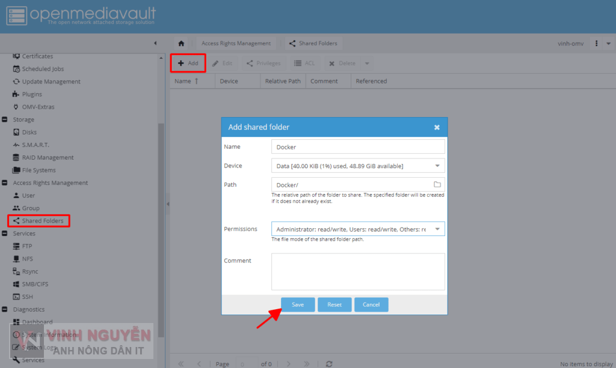Open the Permissions dropdown
Image resolution: width=616 pixels, height=368 pixels.
[438, 229]
